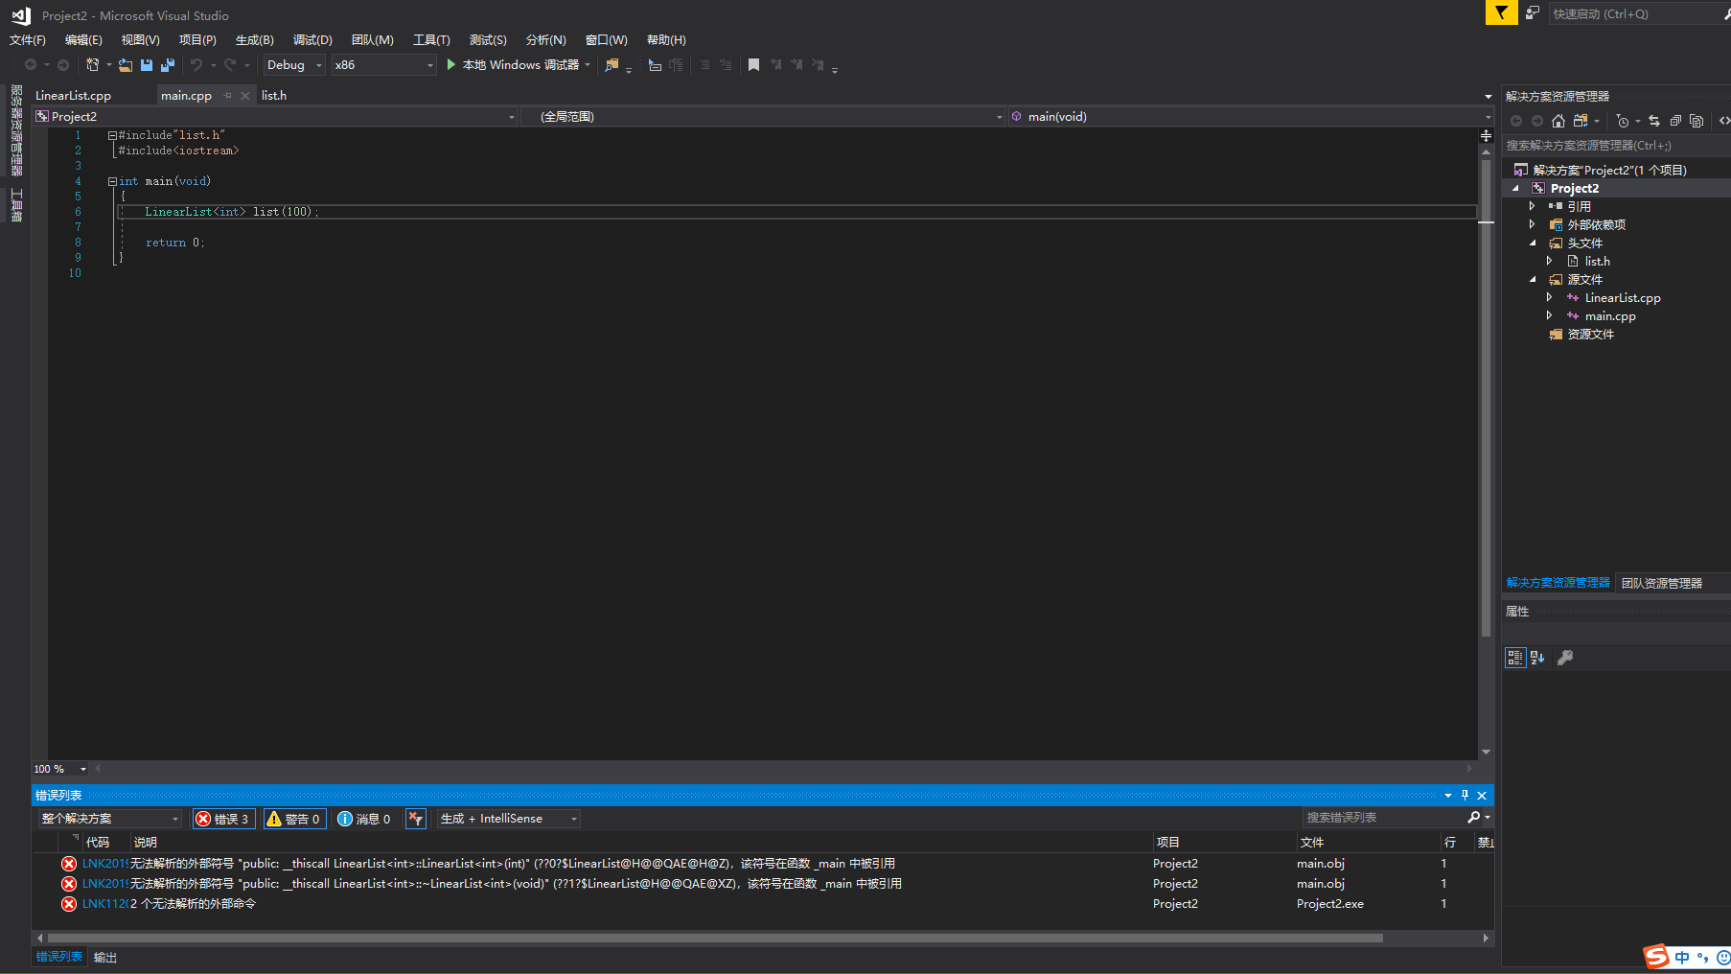Click the 搜索错误列表 search field
Screen dimensions: 1731x974
coord(1384,818)
